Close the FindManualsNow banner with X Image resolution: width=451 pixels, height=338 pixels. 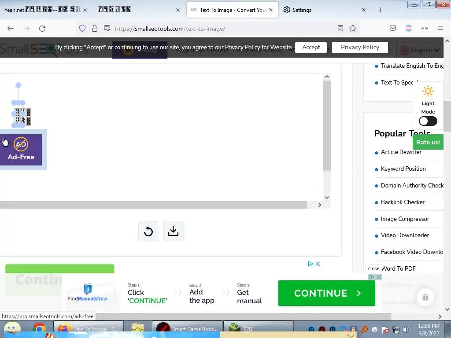pyautogui.click(x=378, y=277)
